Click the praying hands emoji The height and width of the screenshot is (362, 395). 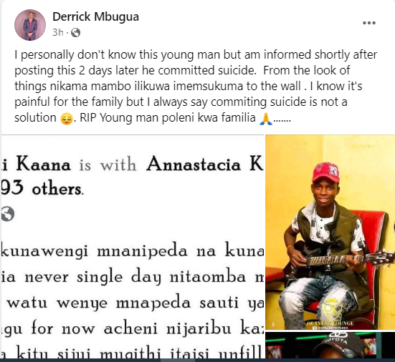[266, 119]
